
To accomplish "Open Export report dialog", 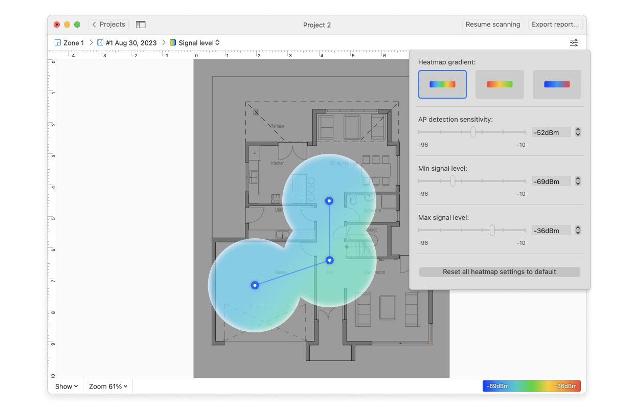I will point(555,25).
